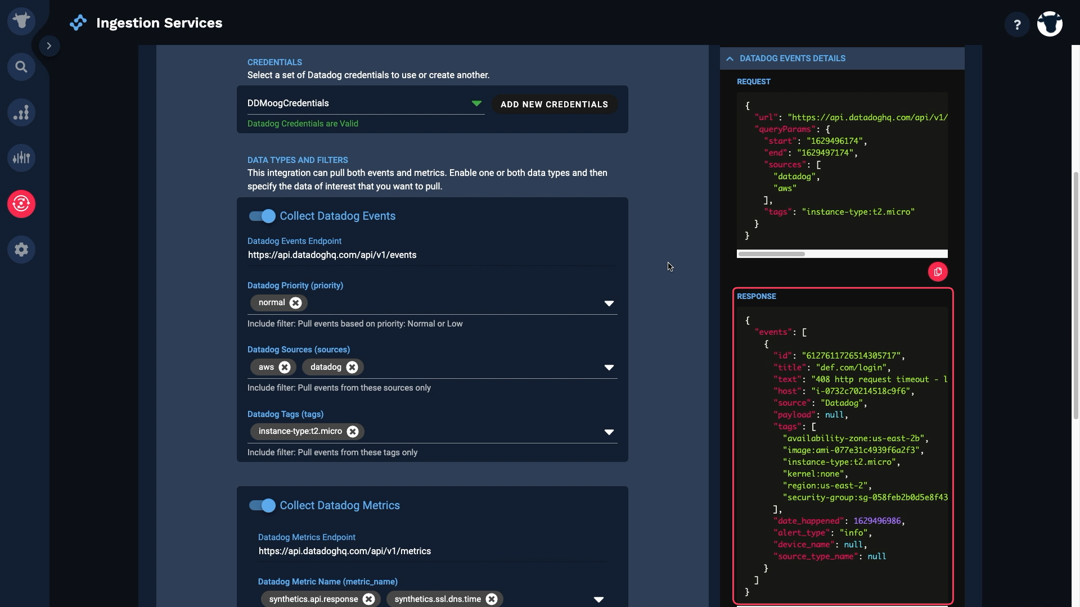
Task: Remove the instance-type:t2.micro tag chip
Action: point(353,432)
